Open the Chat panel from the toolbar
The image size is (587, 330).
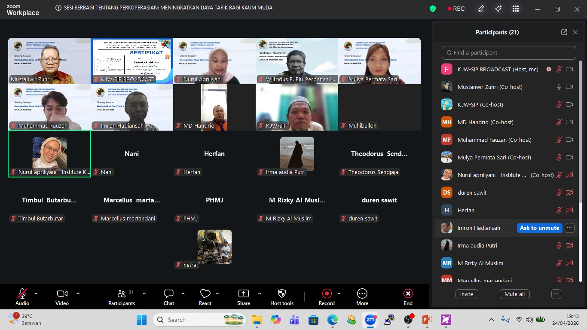click(x=169, y=297)
